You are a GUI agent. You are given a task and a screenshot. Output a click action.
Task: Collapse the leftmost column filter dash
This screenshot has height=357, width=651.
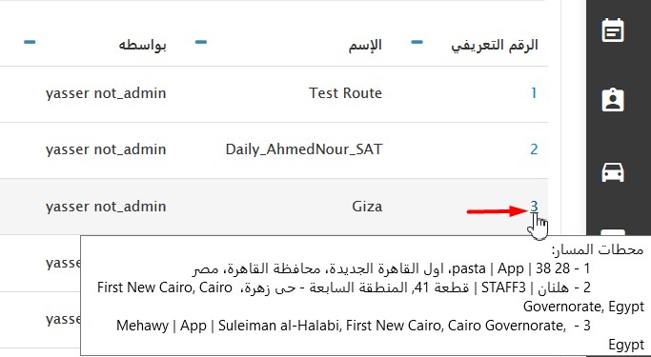click(x=30, y=42)
